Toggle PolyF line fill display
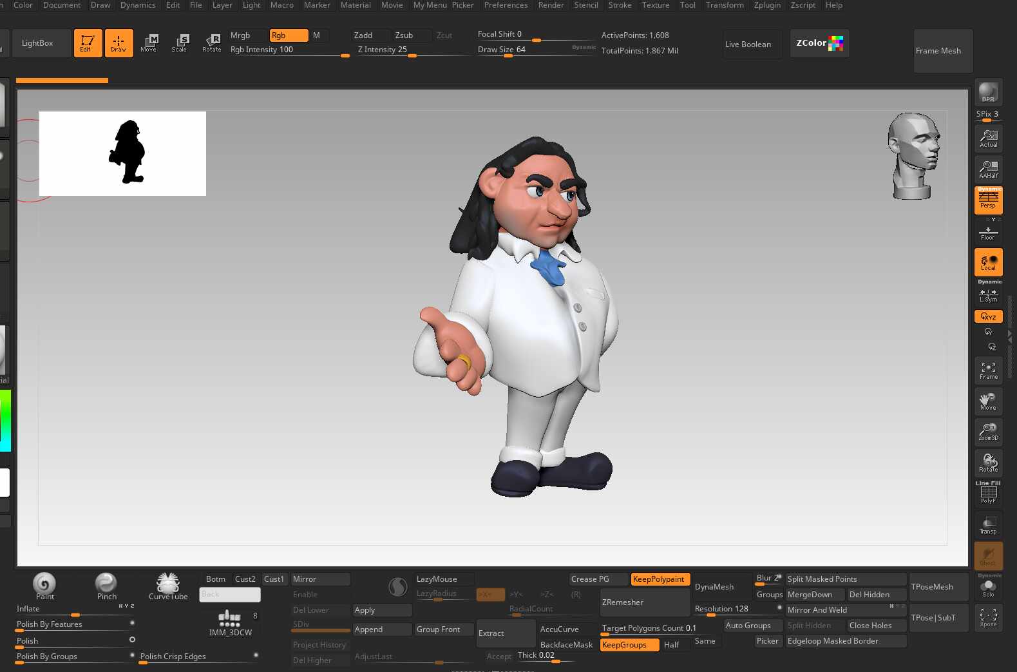The height and width of the screenshot is (672, 1017). tap(988, 494)
